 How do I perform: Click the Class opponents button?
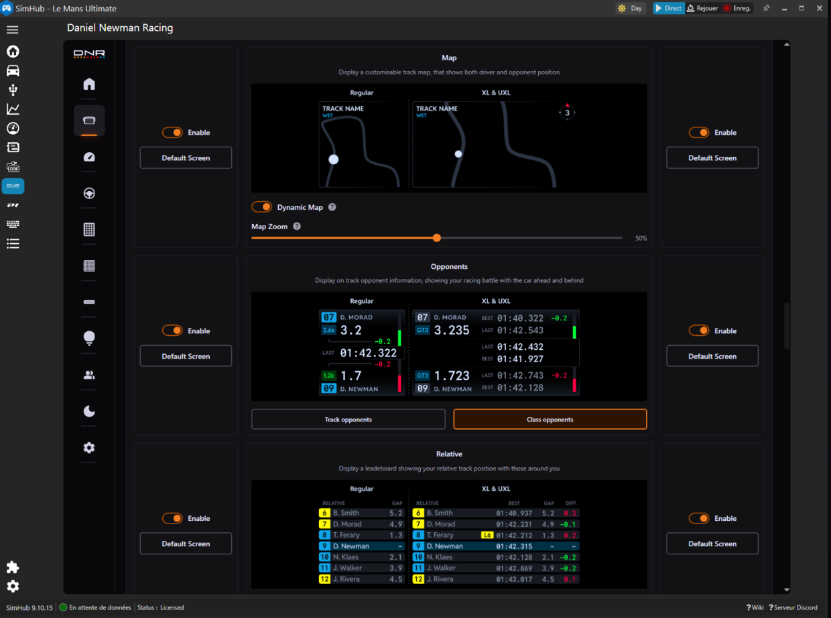(550, 419)
